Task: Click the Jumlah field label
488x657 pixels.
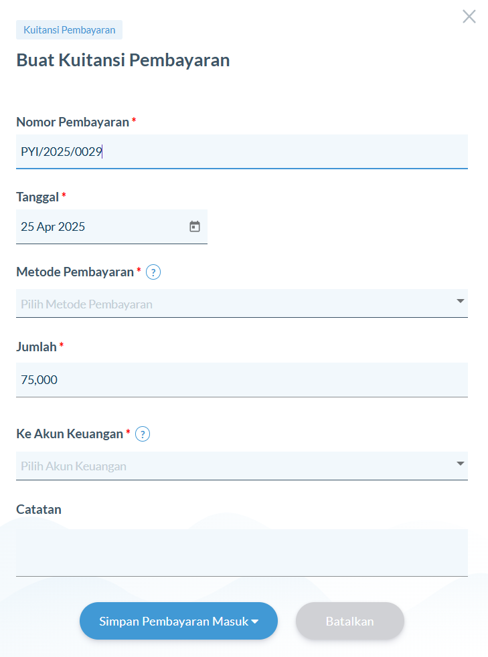Action: pos(36,347)
